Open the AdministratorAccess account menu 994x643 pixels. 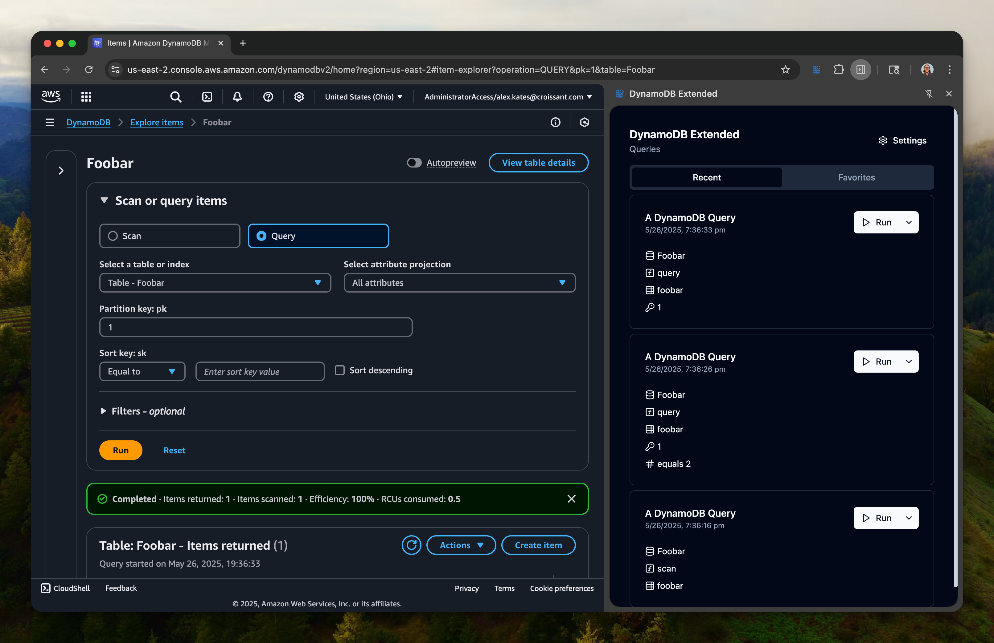[508, 97]
